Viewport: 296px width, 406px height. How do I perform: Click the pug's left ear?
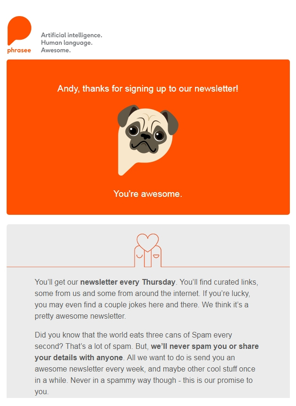(127, 115)
